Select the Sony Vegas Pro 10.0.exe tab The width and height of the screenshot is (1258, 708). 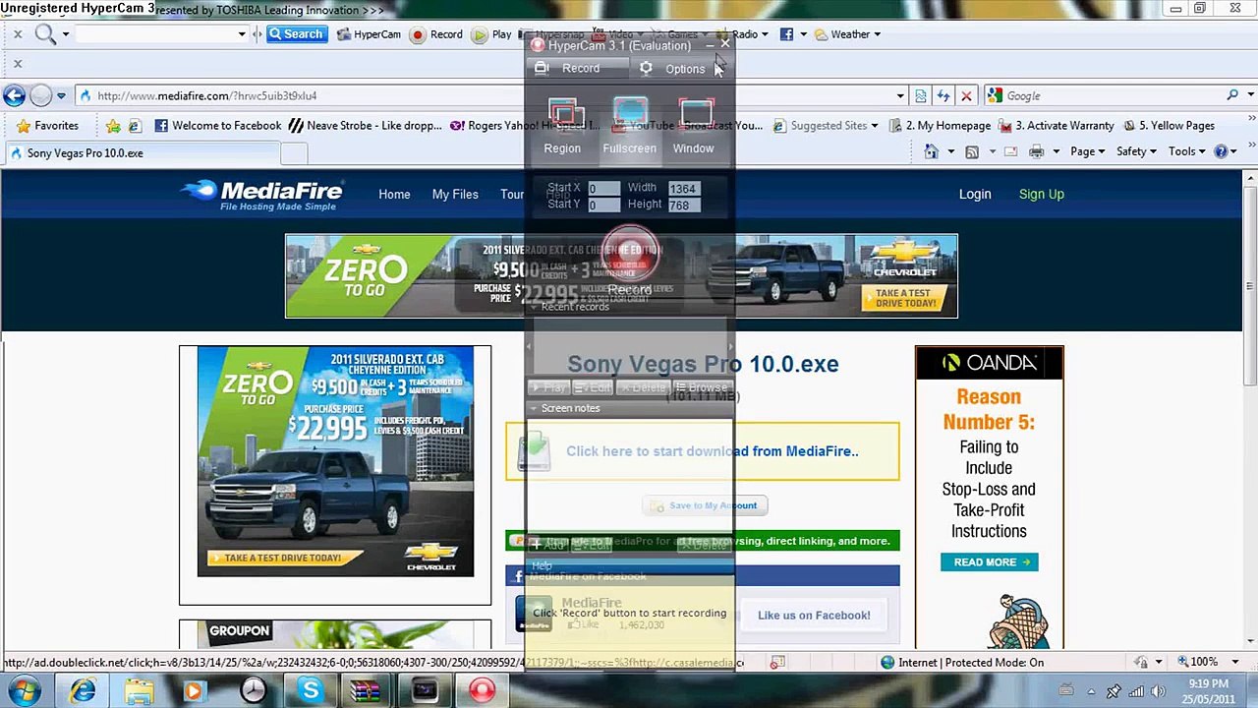point(142,153)
